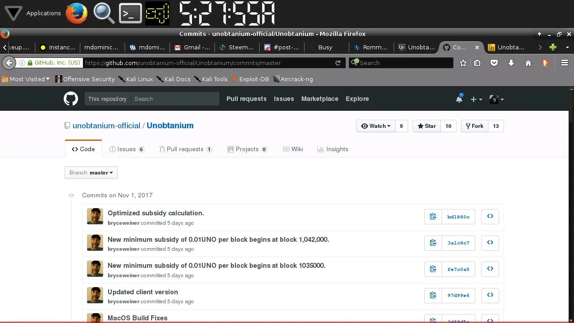This screenshot has height=323, width=574.
Task: Open the repository Projects tab
Action: [248, 149]
